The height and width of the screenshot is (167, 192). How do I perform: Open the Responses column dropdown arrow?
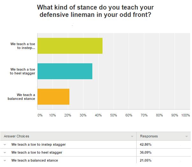point(187,136)
